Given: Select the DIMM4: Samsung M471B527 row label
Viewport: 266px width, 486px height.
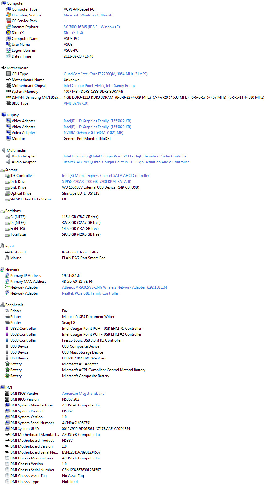Looking at the screenshot, I should click(36, 97).
